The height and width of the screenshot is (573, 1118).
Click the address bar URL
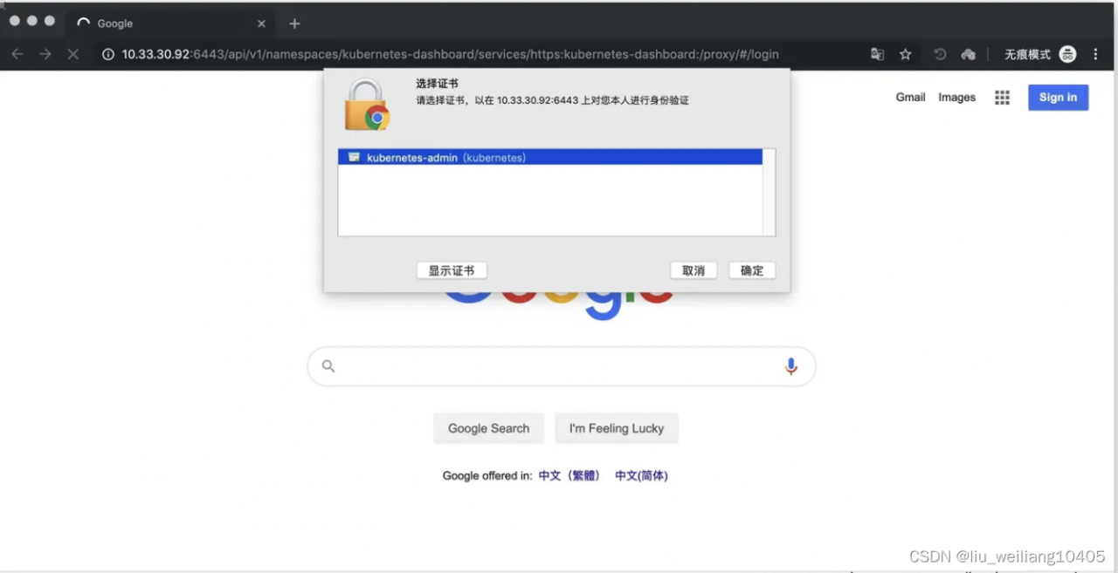[x=450, y=54]
